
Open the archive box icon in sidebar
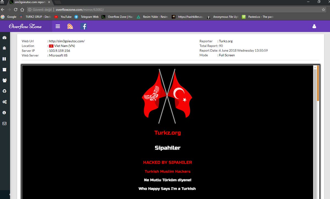[4, 70]
